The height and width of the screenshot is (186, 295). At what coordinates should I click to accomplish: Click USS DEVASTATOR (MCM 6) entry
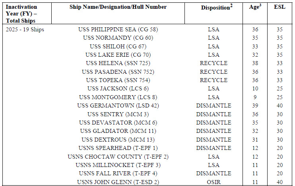(118, 122)
